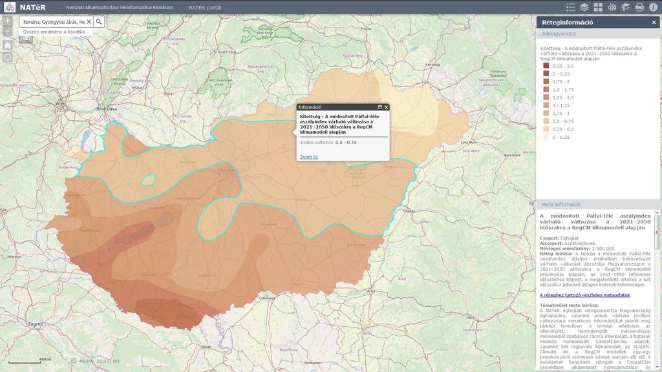Click the 0 - 0.25 legend swatch
Viewport: 662px width, 372px height.
point(546,137)
